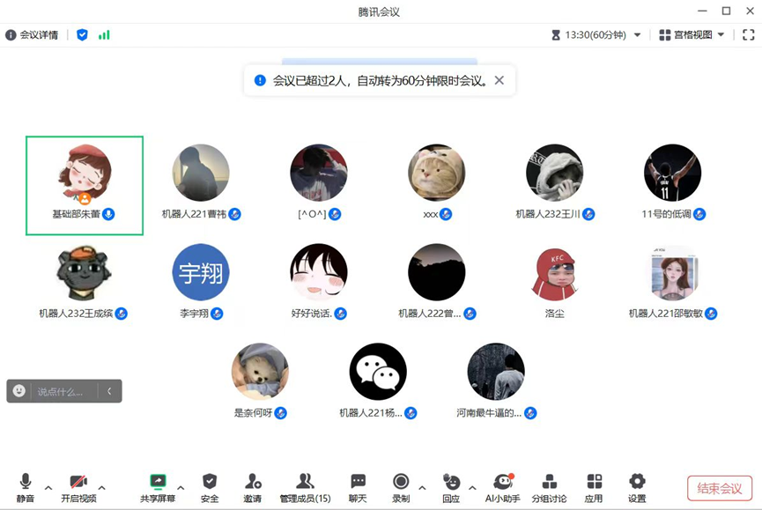
Task: Dismiss the 60分钟限时会议 notification
Action: pos(499,80)
